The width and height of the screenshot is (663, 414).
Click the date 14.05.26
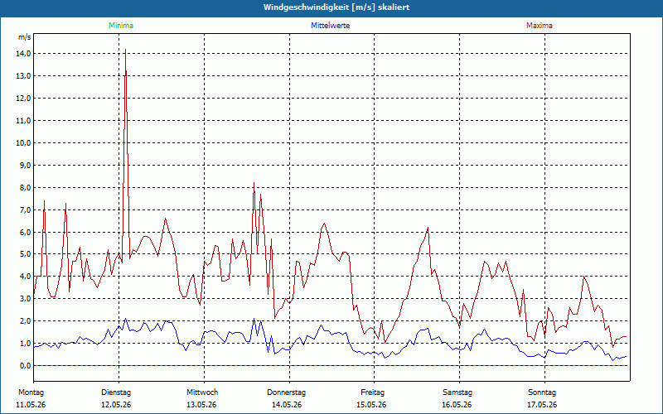[287, 405]
